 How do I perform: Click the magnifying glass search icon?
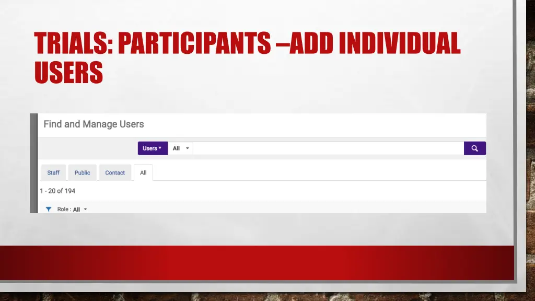pos(474,148)
